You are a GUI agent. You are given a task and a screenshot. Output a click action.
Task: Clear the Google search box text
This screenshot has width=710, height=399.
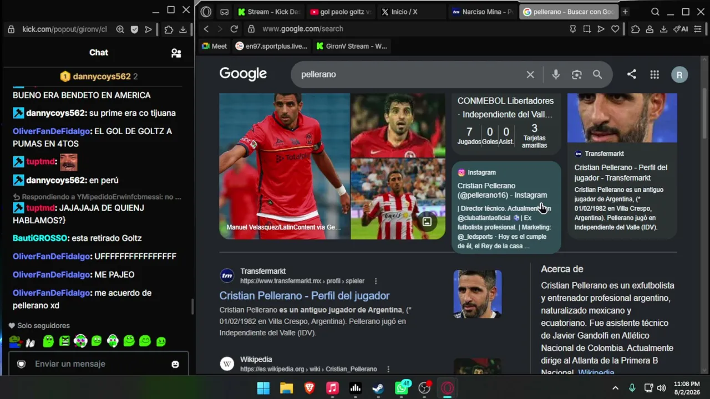click(530, 74)
